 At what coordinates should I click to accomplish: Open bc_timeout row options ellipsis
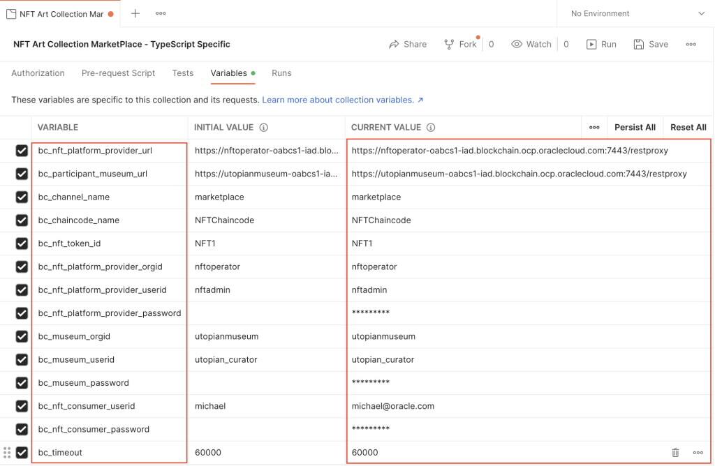click(698, 452)
